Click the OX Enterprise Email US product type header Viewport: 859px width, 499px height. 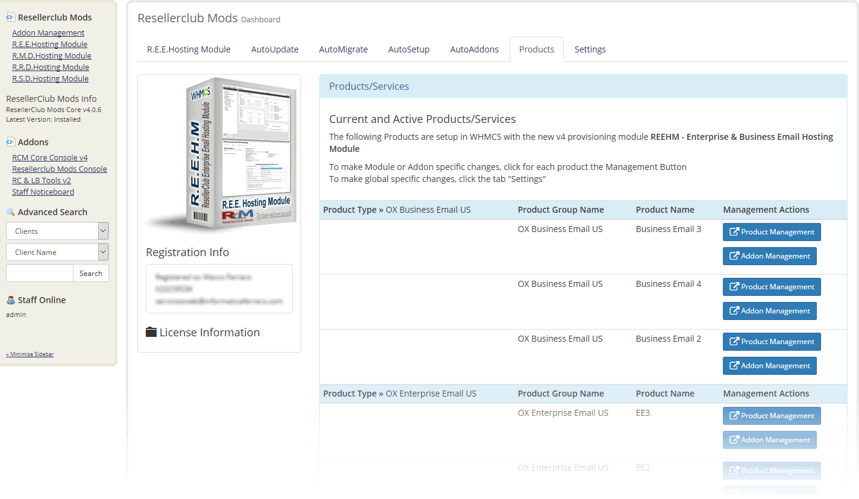[x=400, y=394]
